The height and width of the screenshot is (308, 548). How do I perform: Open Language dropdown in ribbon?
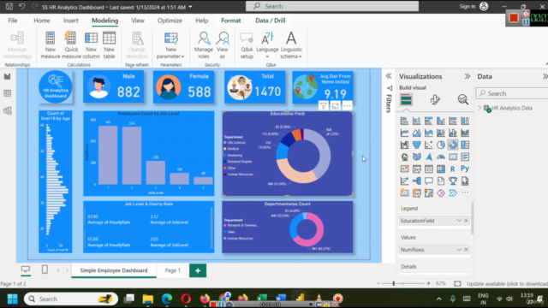(x=267, y=45)
